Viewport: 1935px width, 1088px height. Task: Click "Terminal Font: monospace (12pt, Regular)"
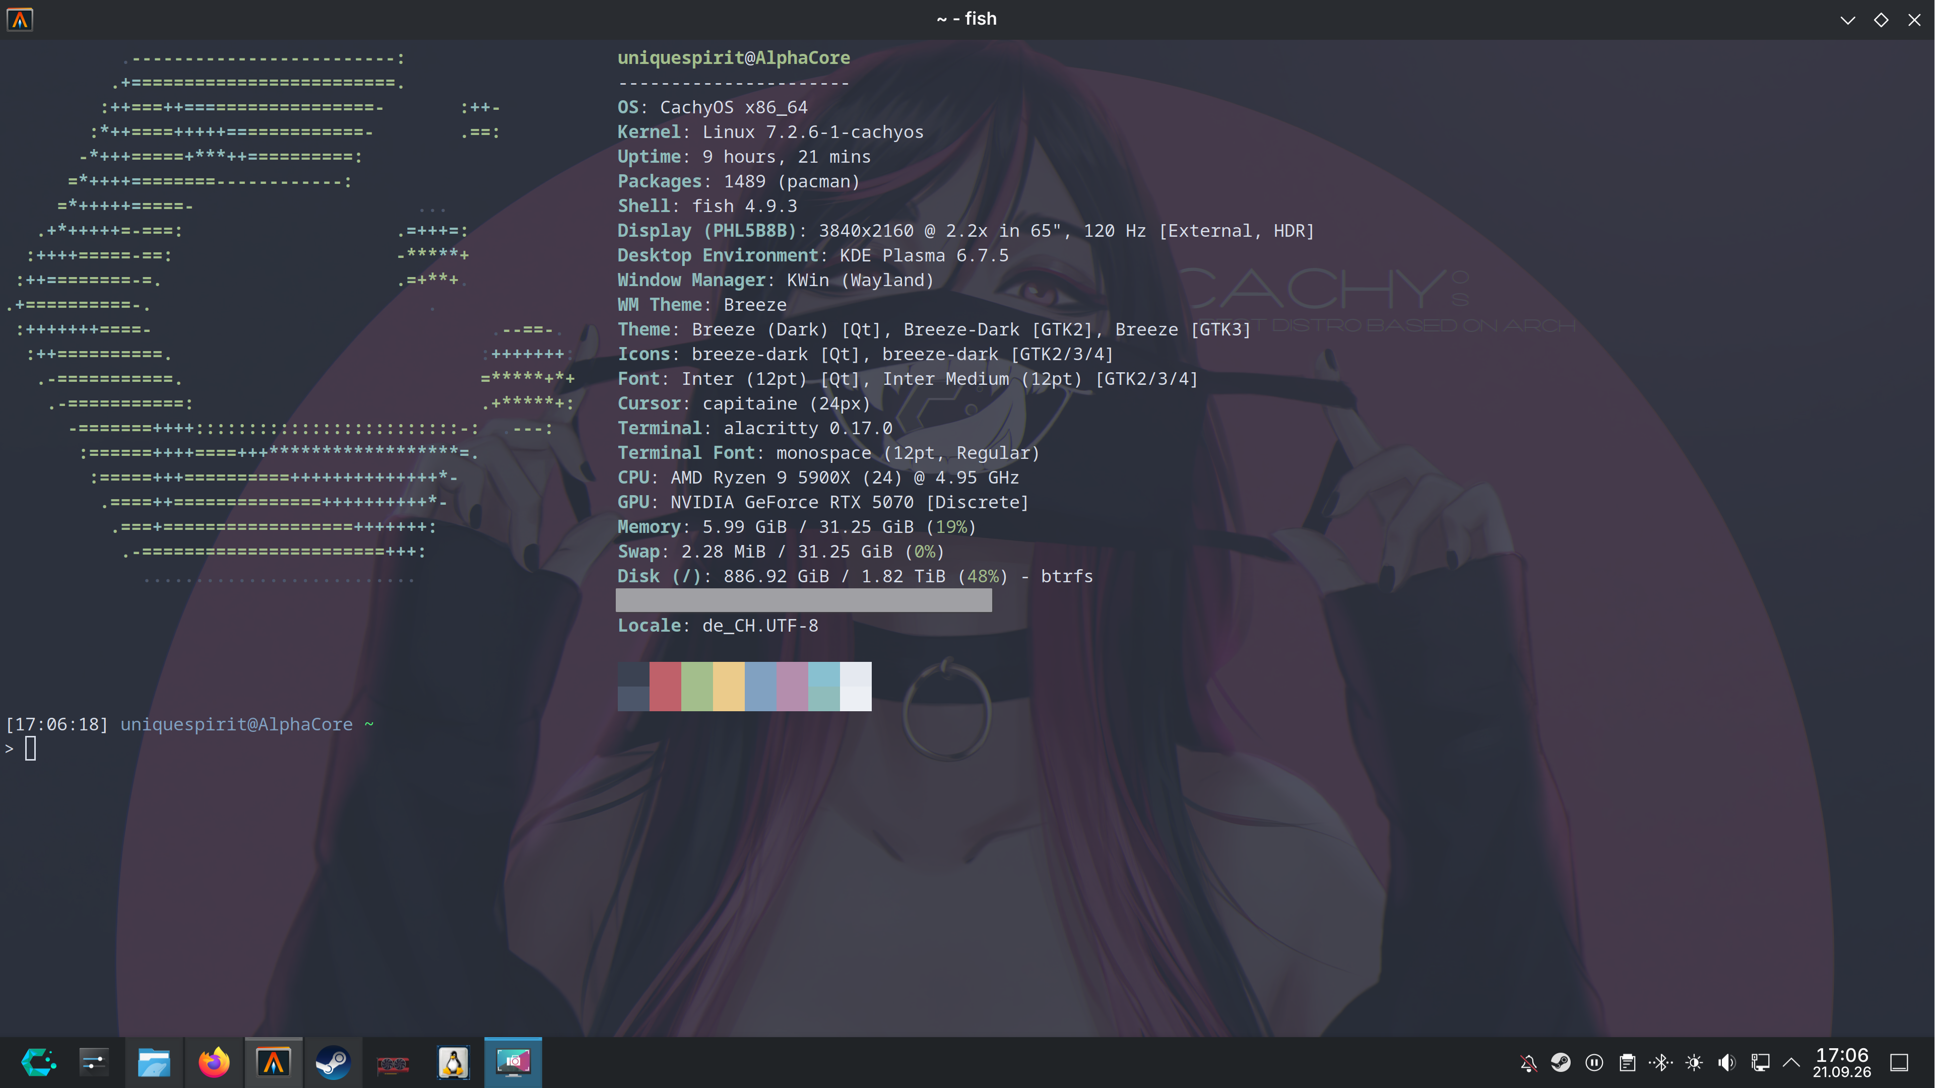point(828,453)
